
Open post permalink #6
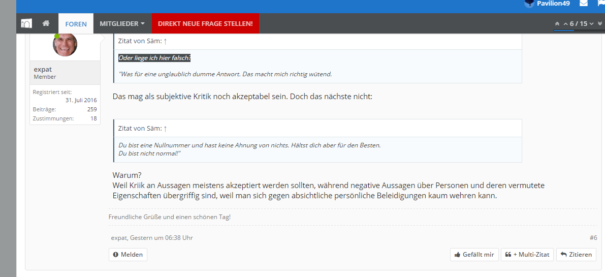(593, 238)
